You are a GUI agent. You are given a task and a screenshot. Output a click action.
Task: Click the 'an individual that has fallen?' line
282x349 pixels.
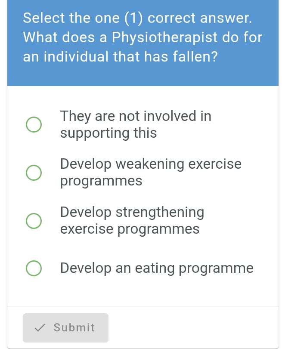pos(120,57)
